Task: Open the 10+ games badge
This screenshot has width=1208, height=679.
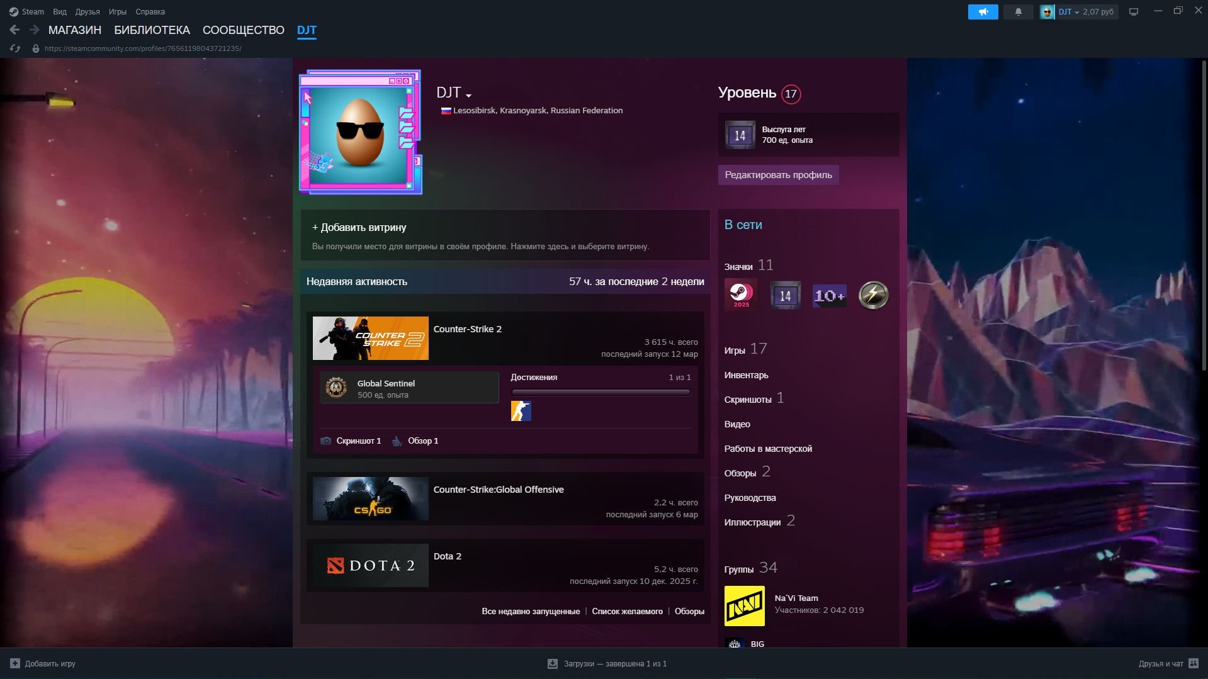Action: point(829,295)
